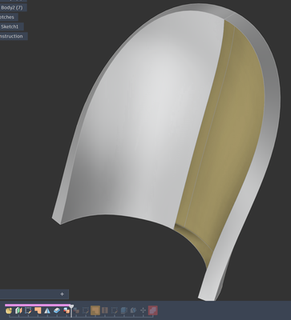Select the green and orange plane feature in timeline
Viewport: 291px width, 320px height.
coord(18,310)
